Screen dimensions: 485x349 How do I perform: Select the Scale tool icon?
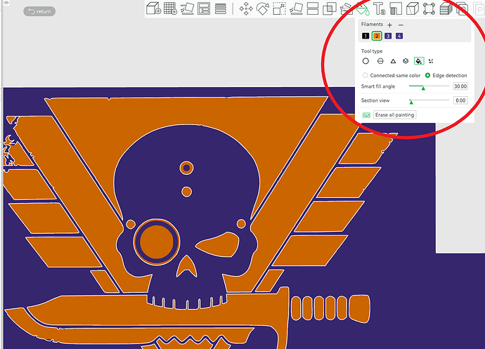[279, 8]
